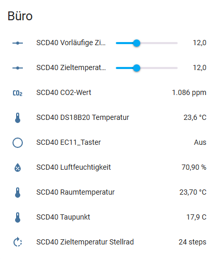Screen dimensions: 213x259
Task: Open the CO2 icon details
Action: coord(18,93)
